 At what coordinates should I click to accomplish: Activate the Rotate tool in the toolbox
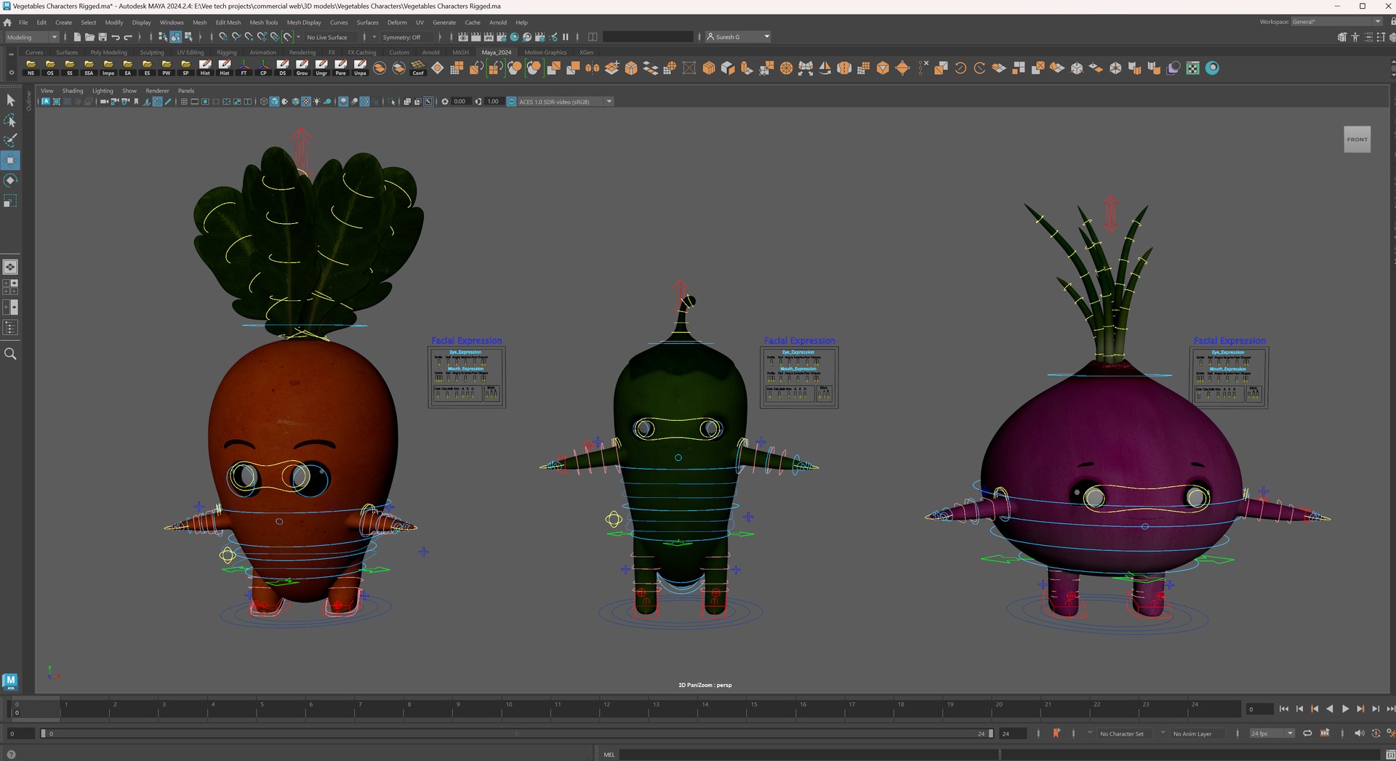click(x=10, y=180)
